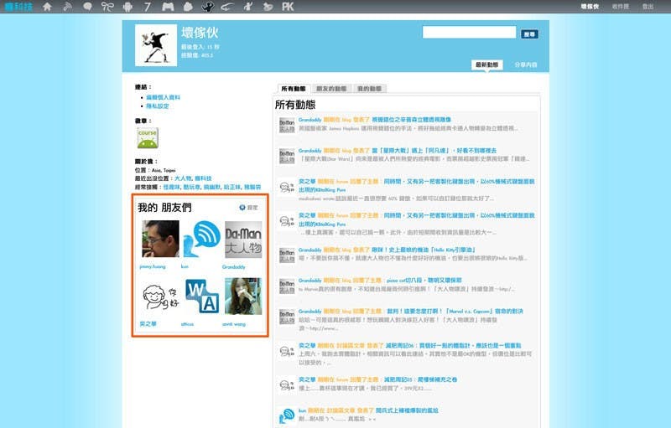Click the site logo in top-left corner
This screenshot has width=671, height=428.
(x=18, y=7)
